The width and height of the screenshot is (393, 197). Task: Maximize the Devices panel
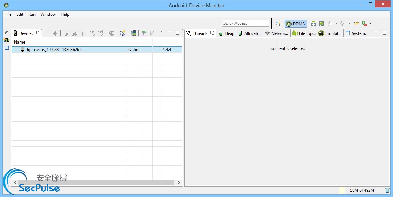(177, 33)
